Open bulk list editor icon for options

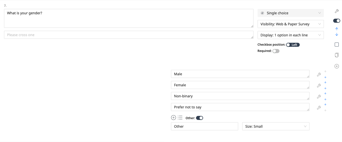pyautogui.click(x=180, y=118)
